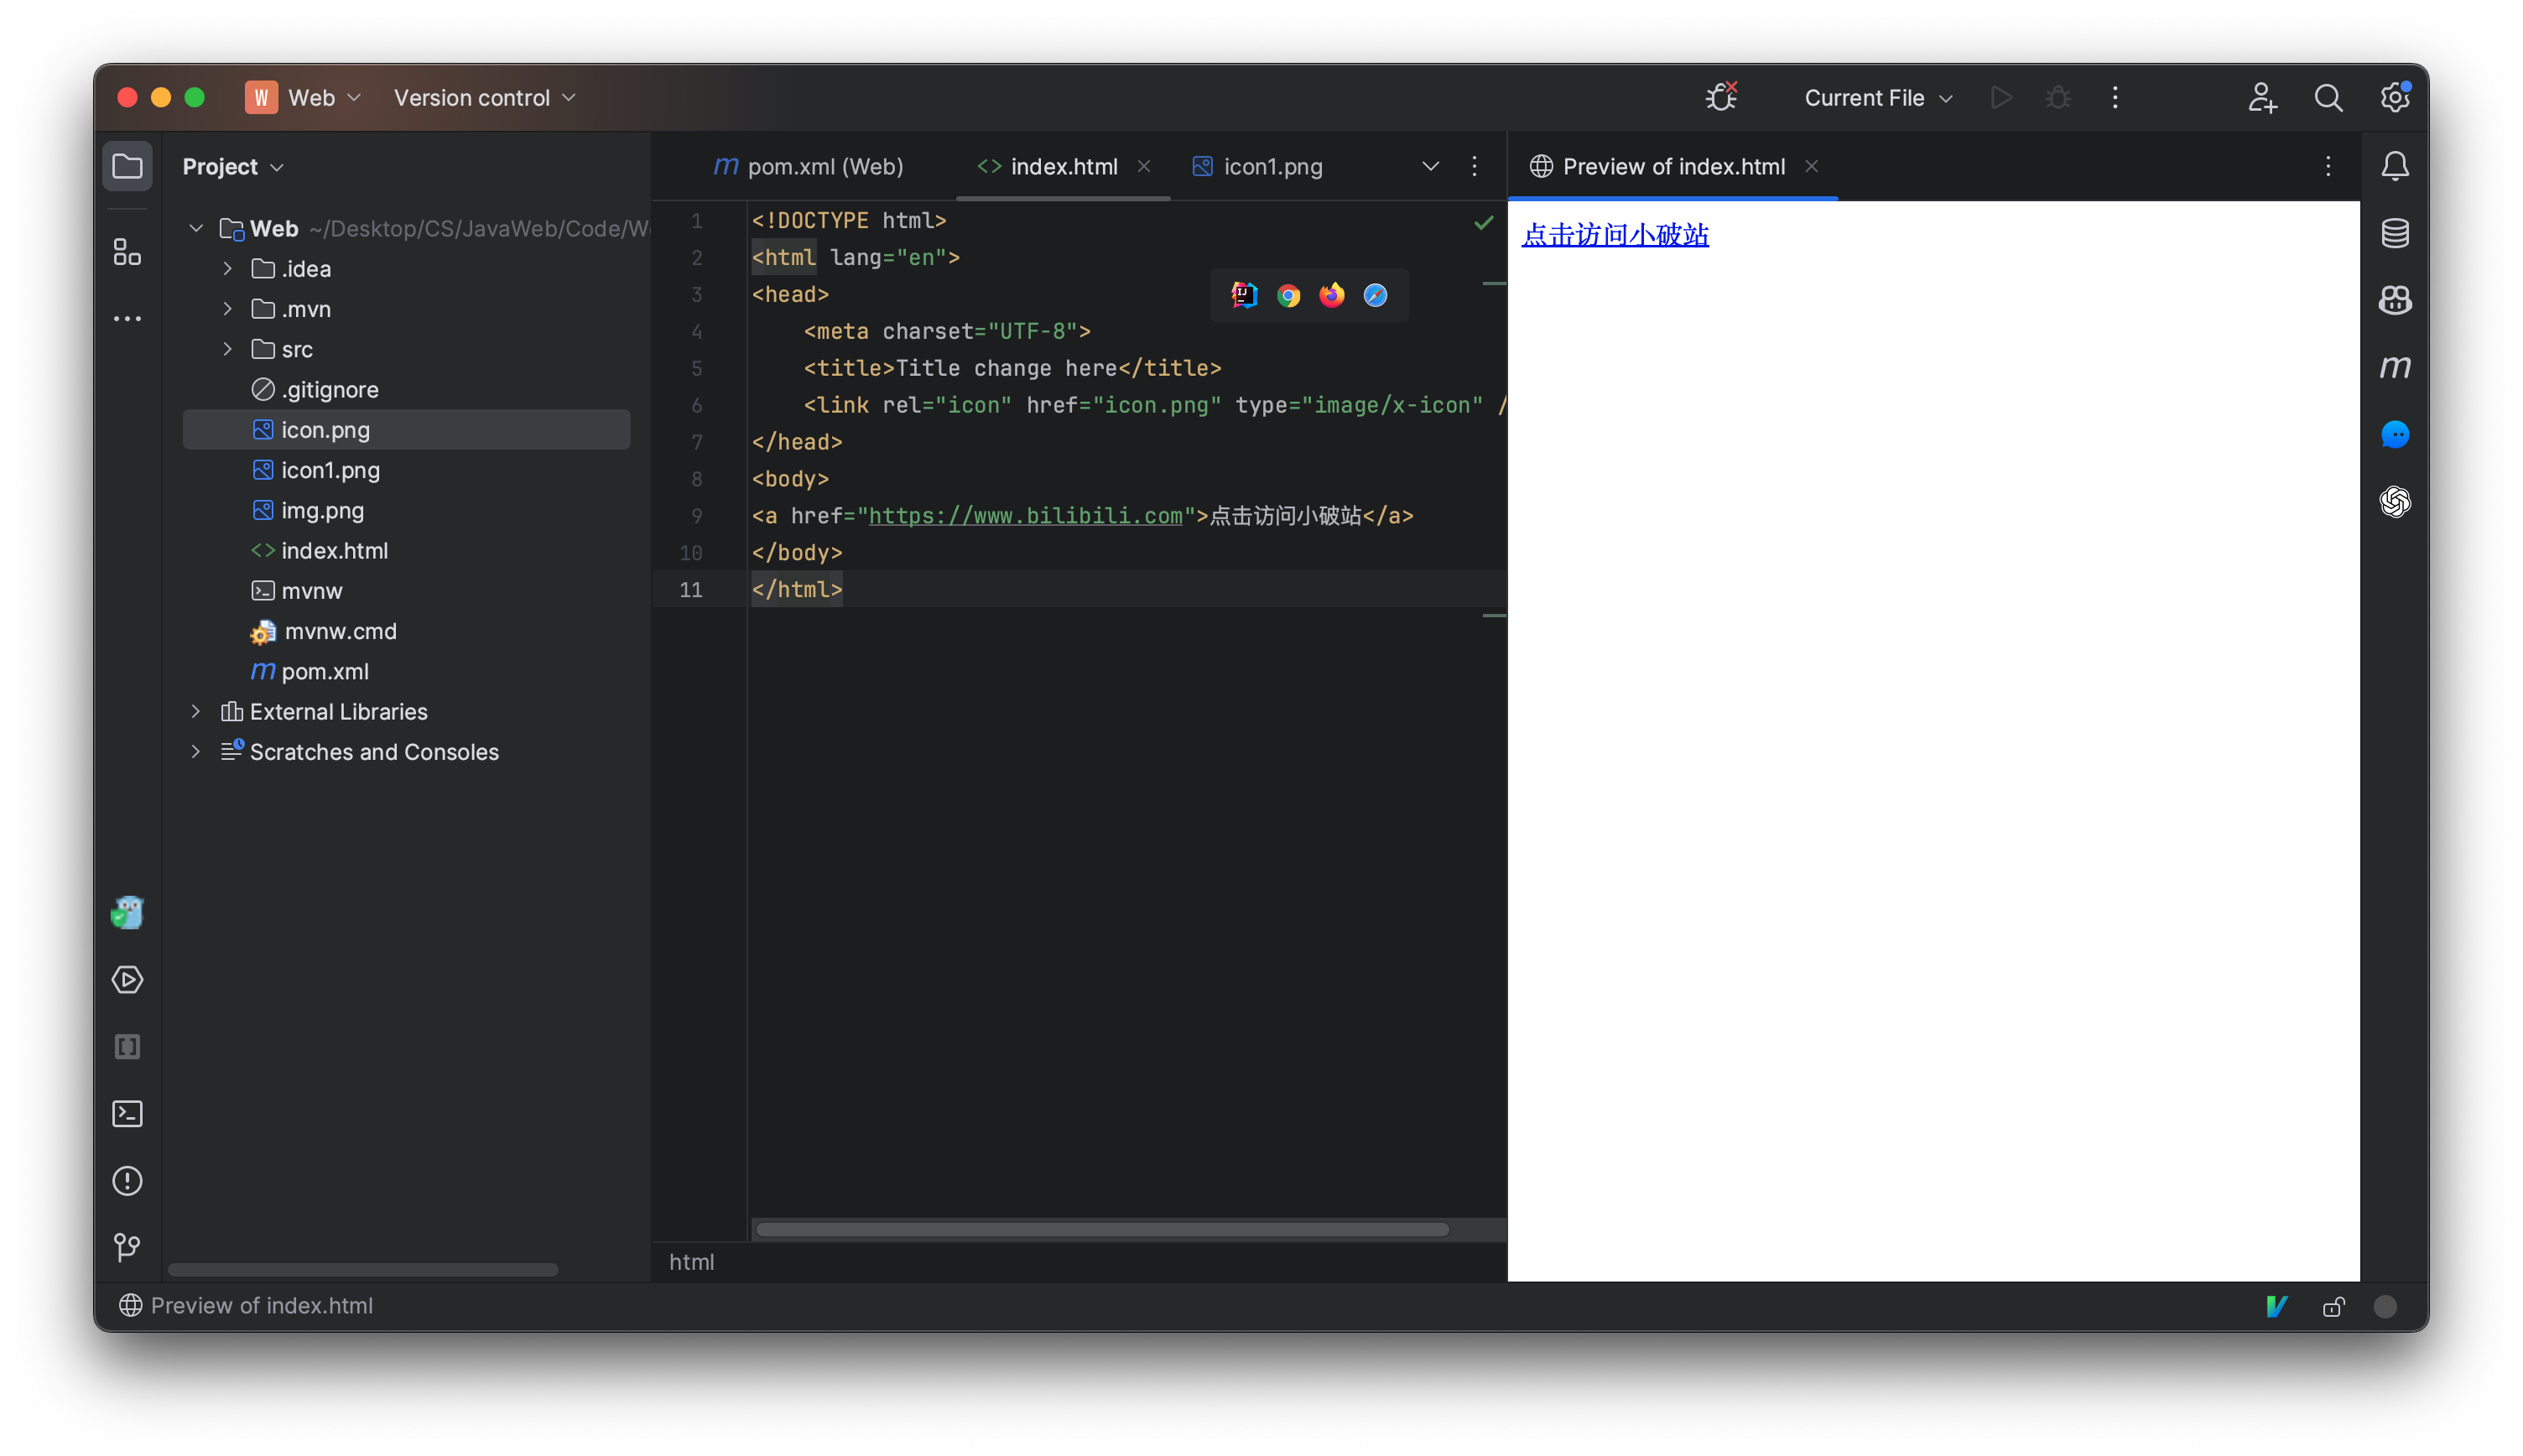2523x1456 pixels.
Task: Click the html breadcrumb below editor
Action: [691, 1262]
